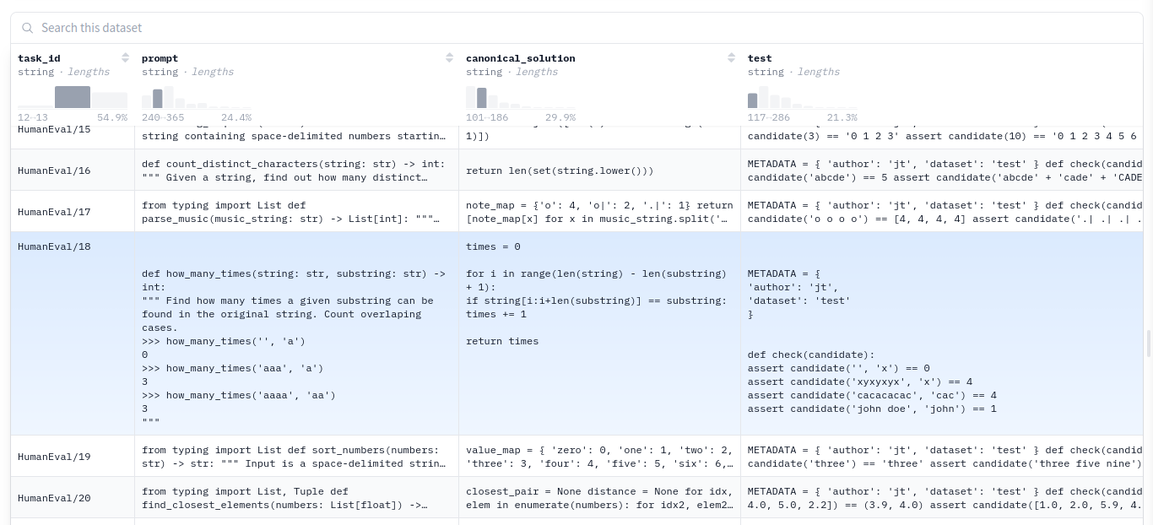Select highlighted canonical_solution histogram bar

(482, 97)
